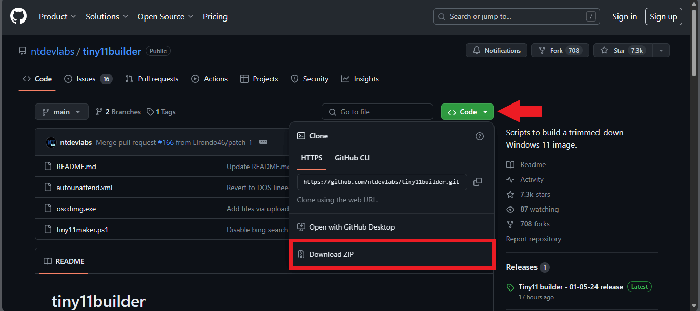
Task: Select the README tab heading
Action: tap(64, 261)
